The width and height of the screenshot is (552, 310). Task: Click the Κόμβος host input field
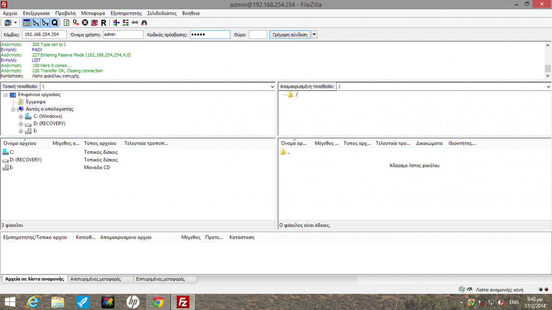click(44, 34)
